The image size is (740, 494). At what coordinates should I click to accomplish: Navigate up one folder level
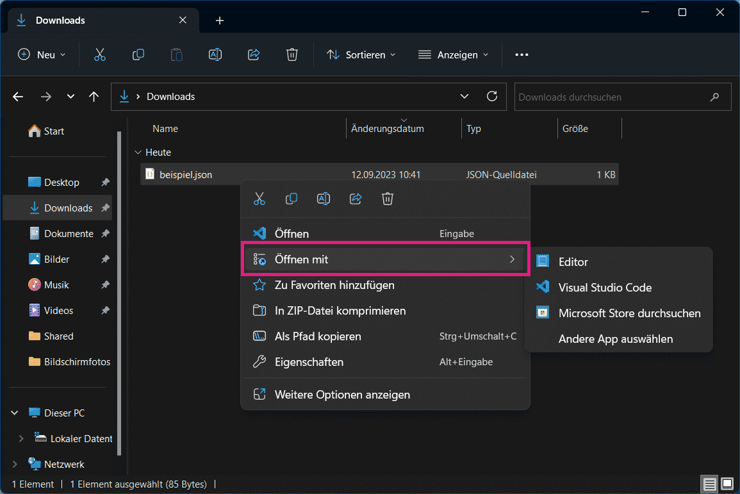pyautogui.click(x=94, y=97)
